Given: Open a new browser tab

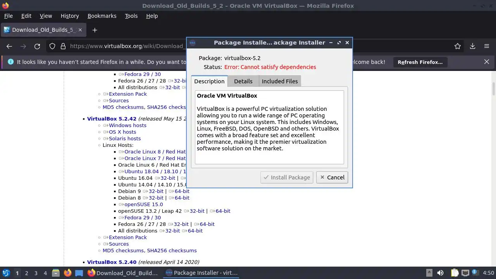Looking at the screenshot, I should pyautogui.click(x=95, y=30).
